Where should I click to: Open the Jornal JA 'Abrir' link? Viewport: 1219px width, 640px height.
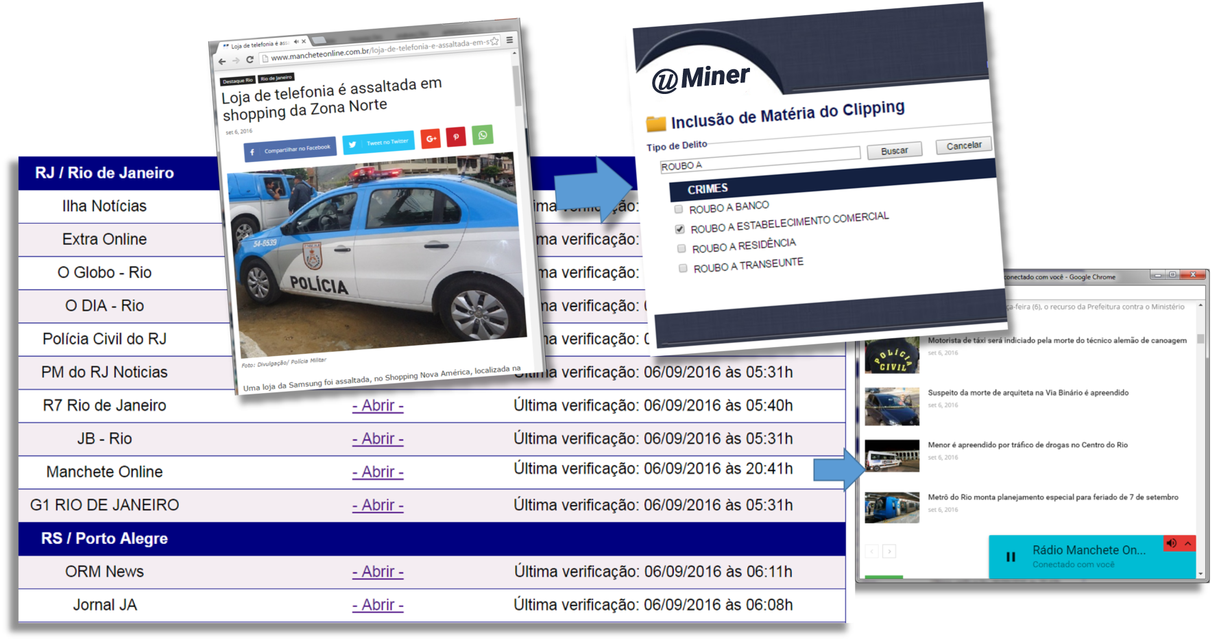[x=378, y=605]
